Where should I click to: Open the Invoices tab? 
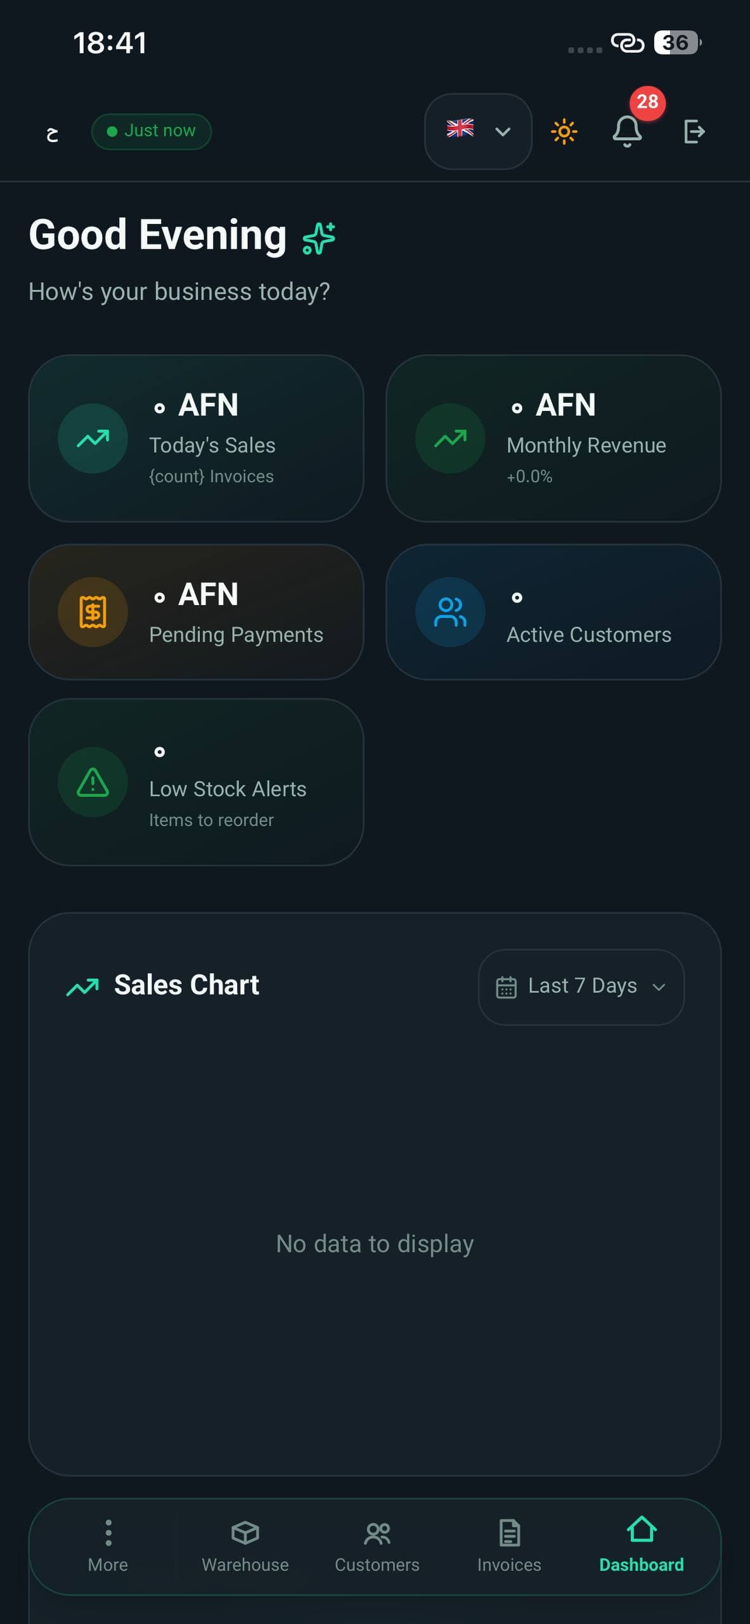click(509, 1547)
